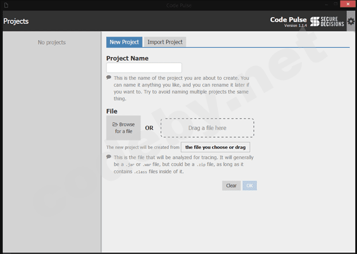Click the No projects text
This screenshot has width=357, height=254.
[x=52, y=42]
